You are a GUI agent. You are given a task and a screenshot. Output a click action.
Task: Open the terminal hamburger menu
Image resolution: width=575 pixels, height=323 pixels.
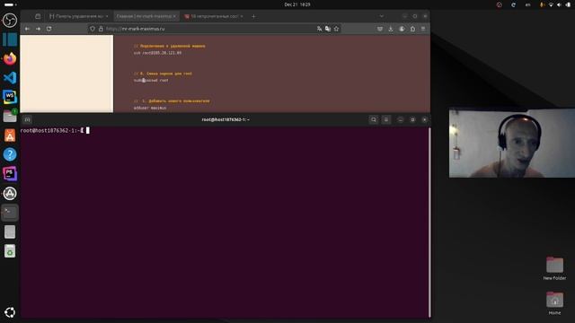point(386,119)
